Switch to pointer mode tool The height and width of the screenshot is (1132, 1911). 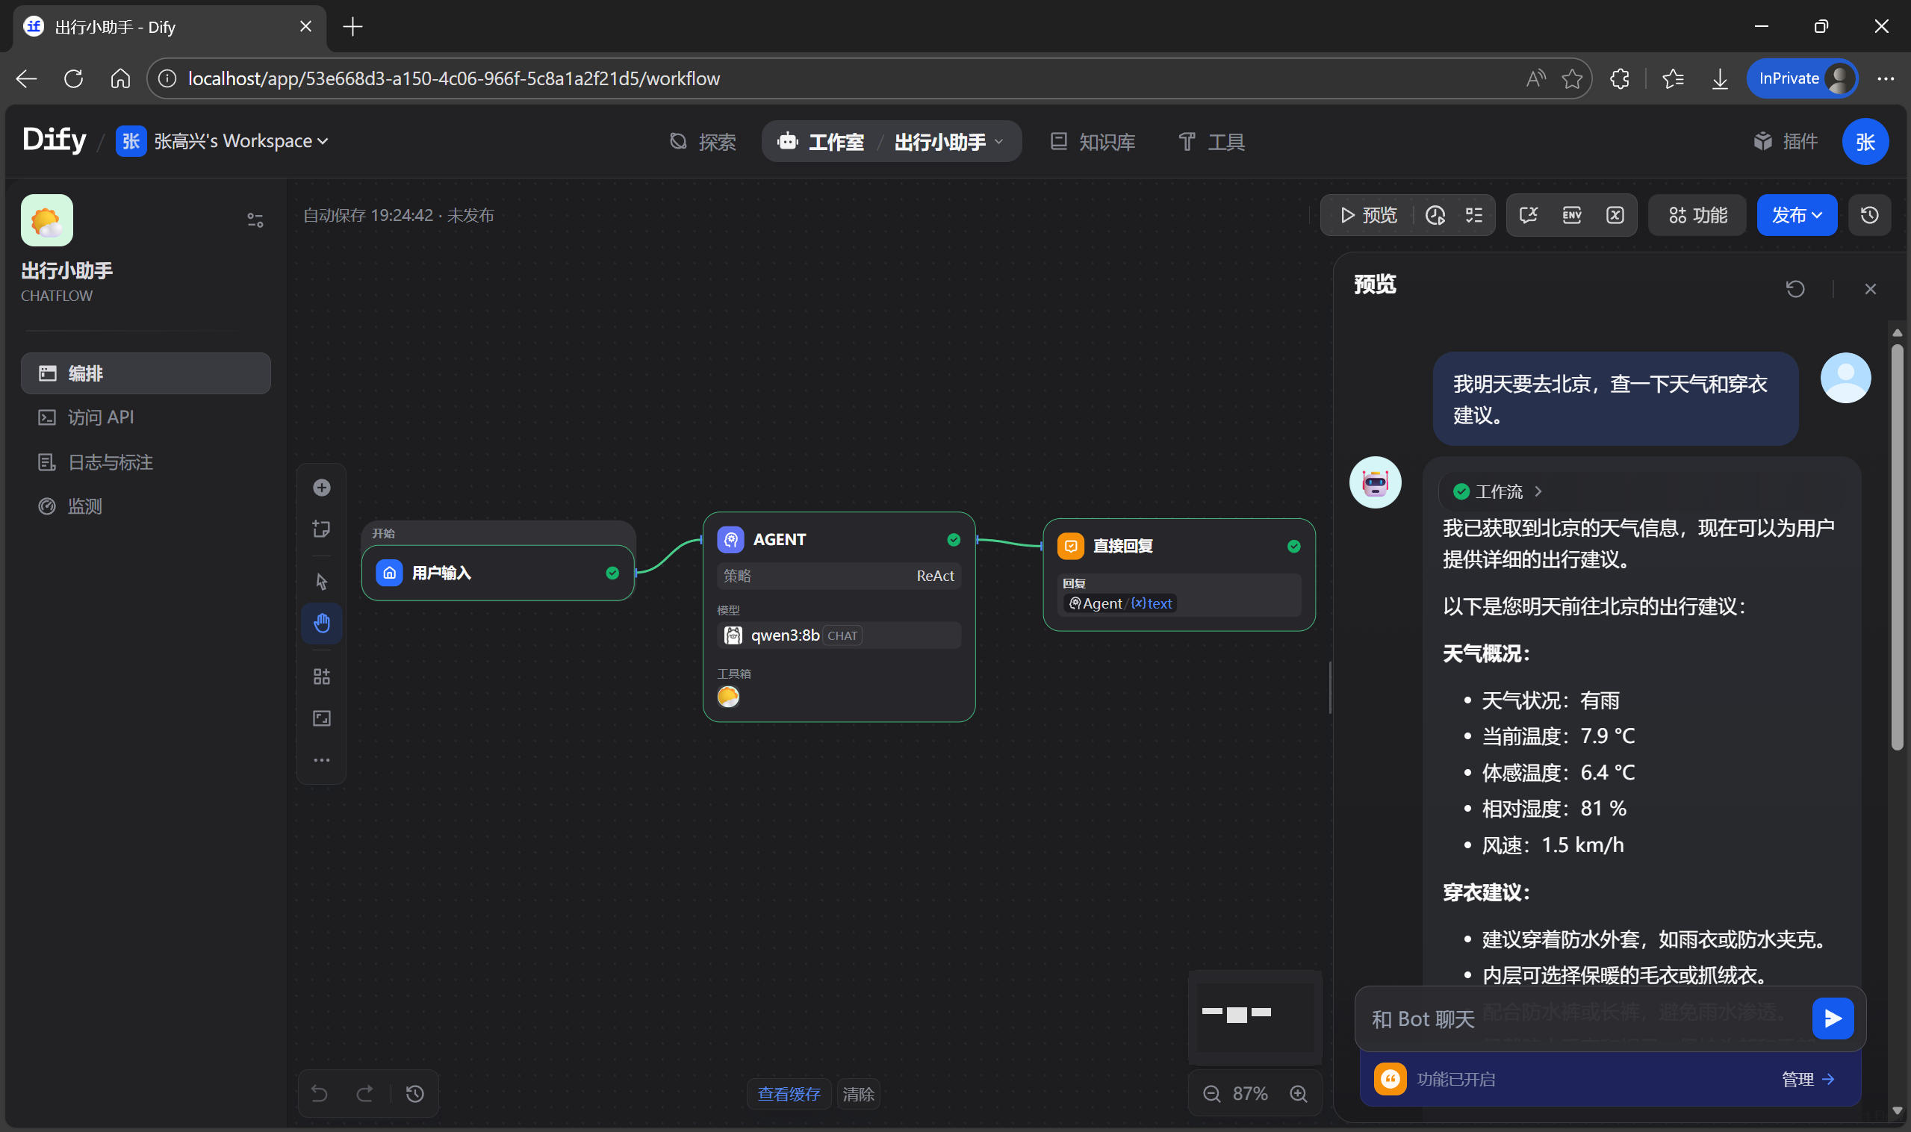pos(321,582)
